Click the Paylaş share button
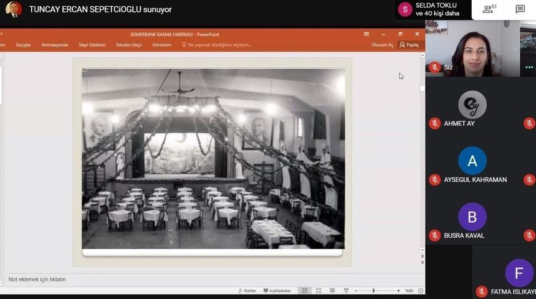Screen dimensions: 536x299 [x=409, y=45]
